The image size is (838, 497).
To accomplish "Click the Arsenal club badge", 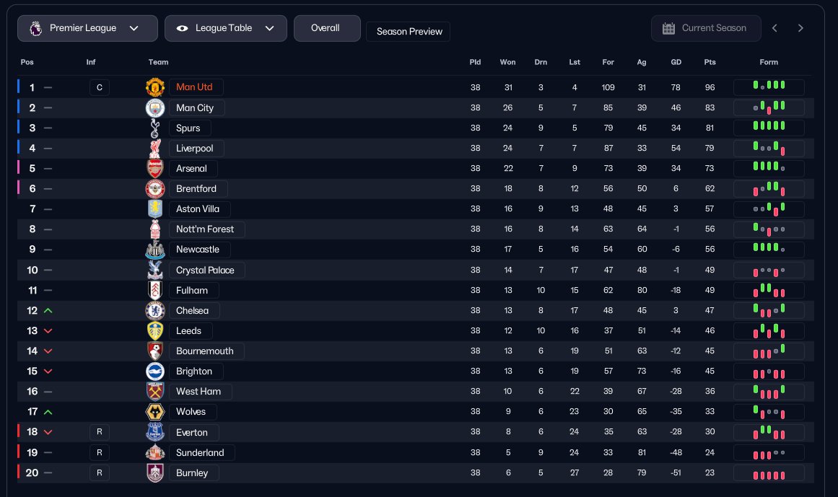I will coord(155,169).
